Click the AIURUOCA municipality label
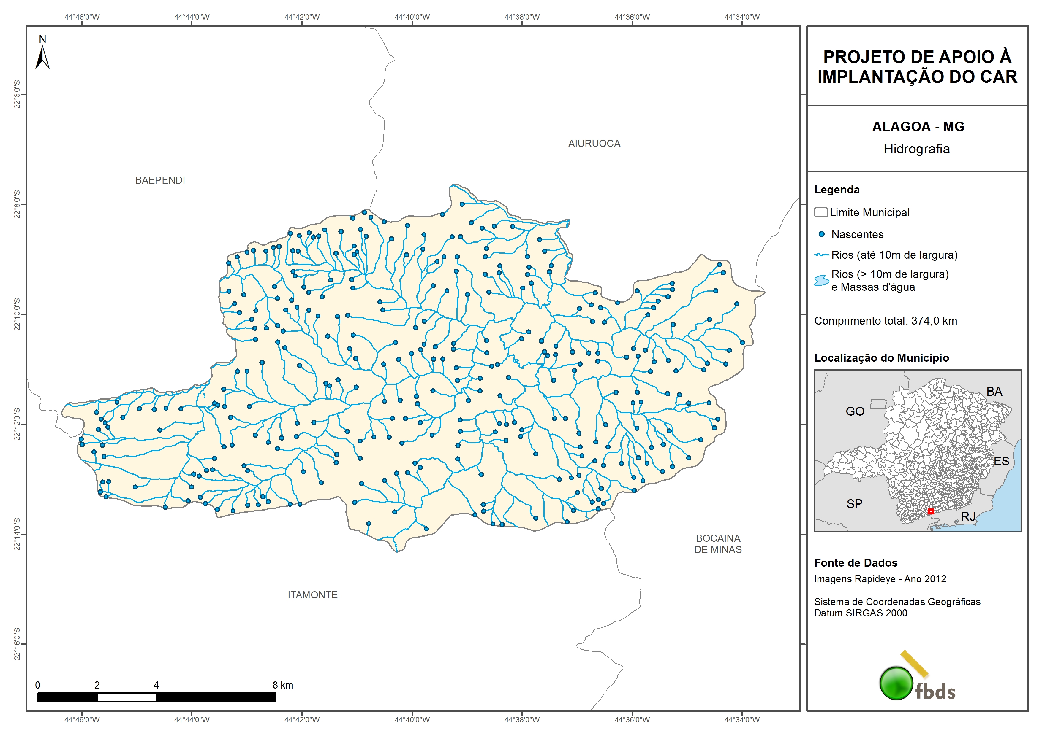The image size is (1042, 736). 594,144
